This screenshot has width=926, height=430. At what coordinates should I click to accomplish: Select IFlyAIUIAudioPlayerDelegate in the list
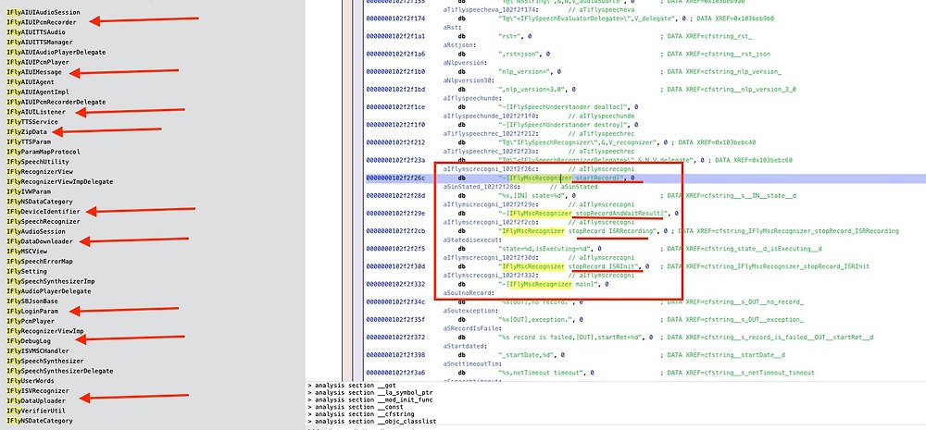click(x=56, y=53)
